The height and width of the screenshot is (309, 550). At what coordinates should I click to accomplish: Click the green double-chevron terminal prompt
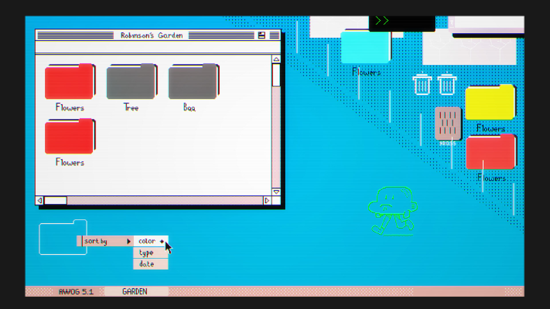pos(382,21)
